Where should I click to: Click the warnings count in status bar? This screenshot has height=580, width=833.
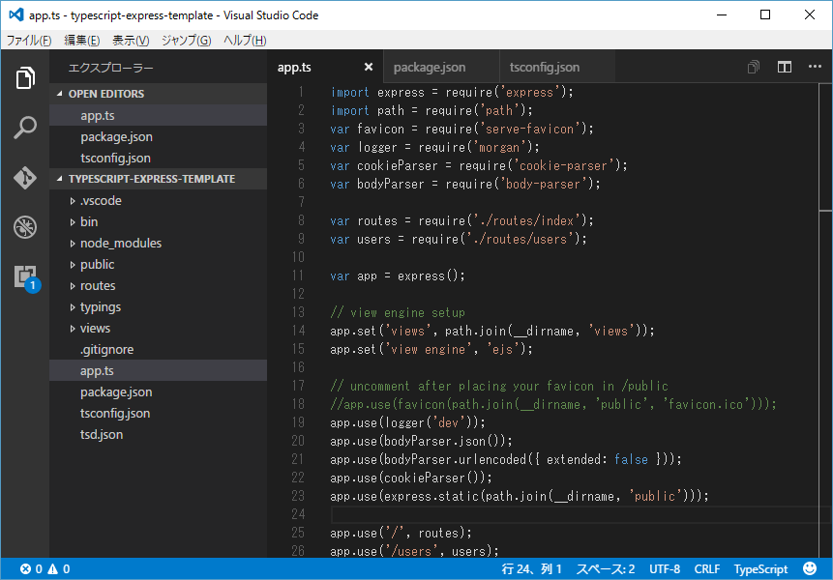[58, 568]
